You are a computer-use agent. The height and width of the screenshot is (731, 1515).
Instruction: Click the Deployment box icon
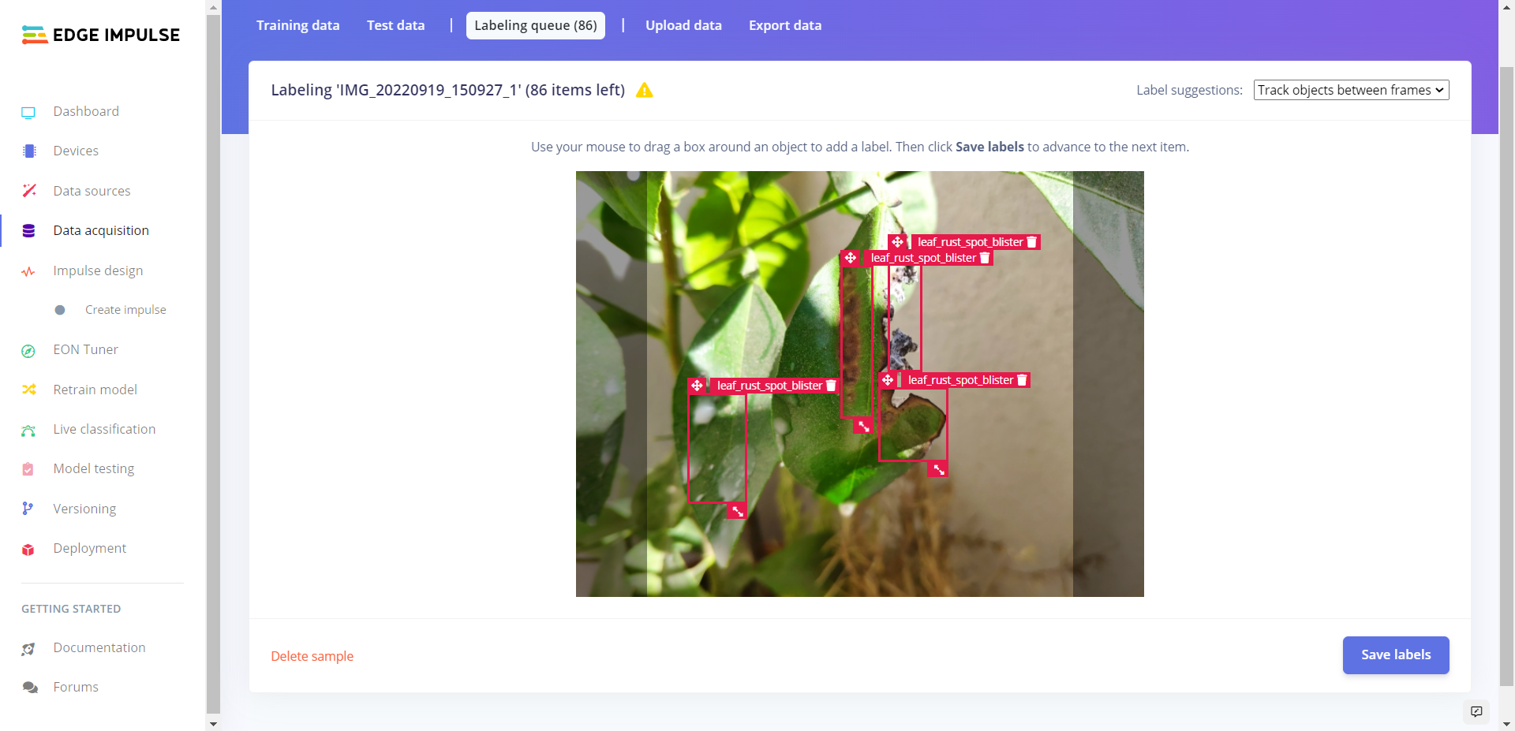28,550
